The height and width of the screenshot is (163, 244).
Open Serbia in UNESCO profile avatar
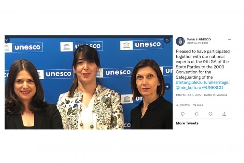tap(180, 41)
